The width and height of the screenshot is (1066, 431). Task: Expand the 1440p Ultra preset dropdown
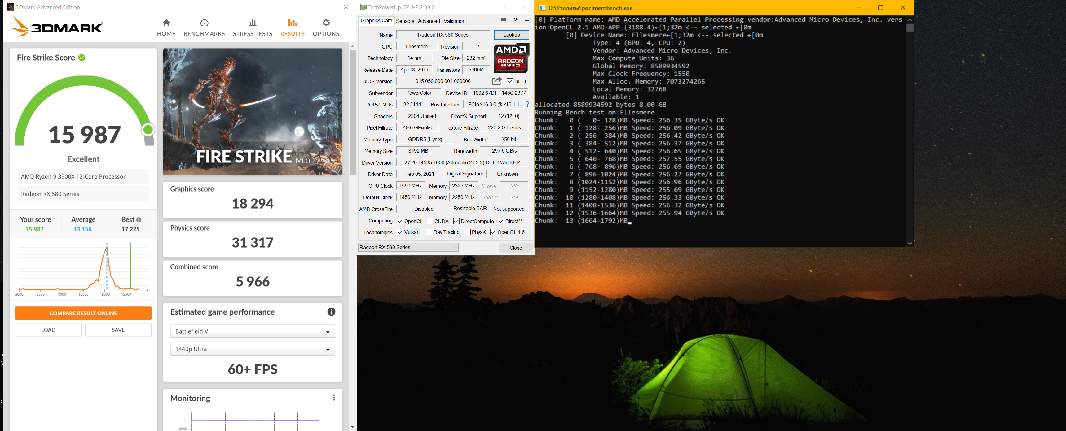click(253, 349)
